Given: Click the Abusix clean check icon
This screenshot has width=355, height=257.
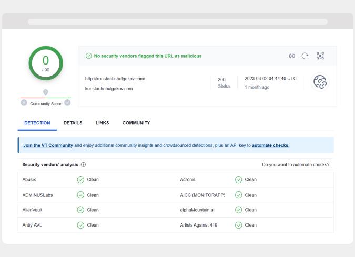Looking at the screenshot, I should [x=80, y=180].
